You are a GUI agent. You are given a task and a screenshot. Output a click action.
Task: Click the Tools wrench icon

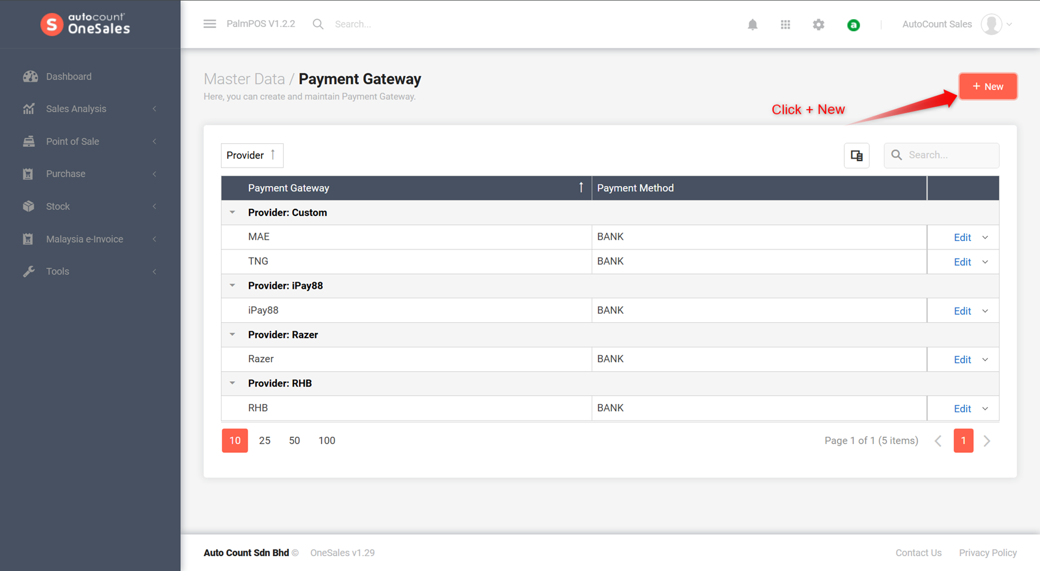[29, 271]
